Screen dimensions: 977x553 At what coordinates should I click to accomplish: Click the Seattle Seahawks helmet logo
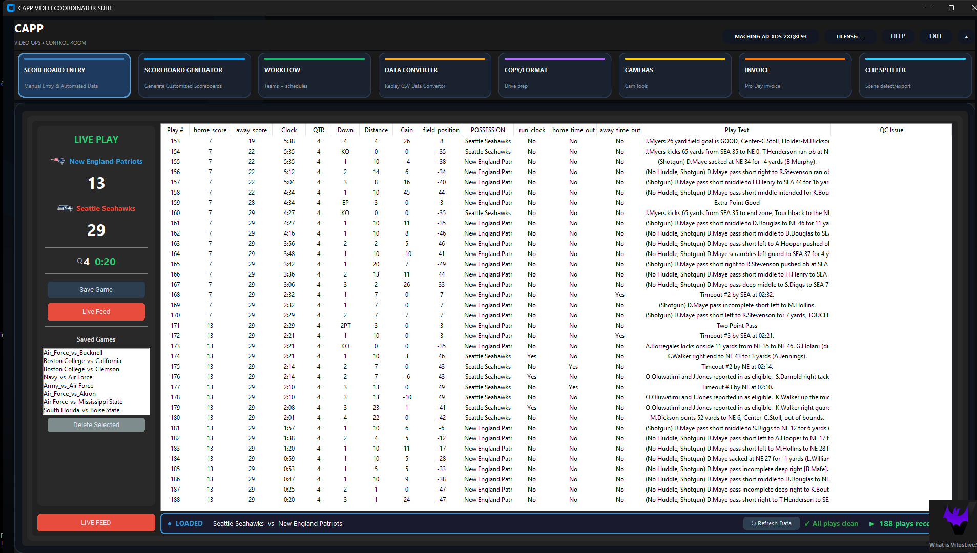(x=65, y=208)
